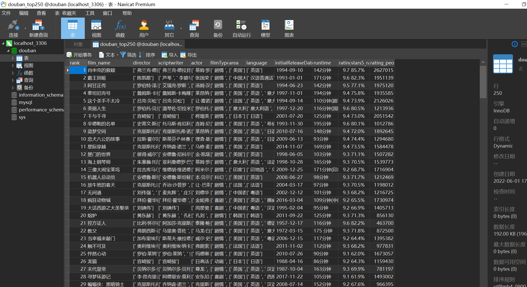This screenshot has height=287, width=527.
Task: Open the 文件 (File) menu
Action: [x=6, y=13]
